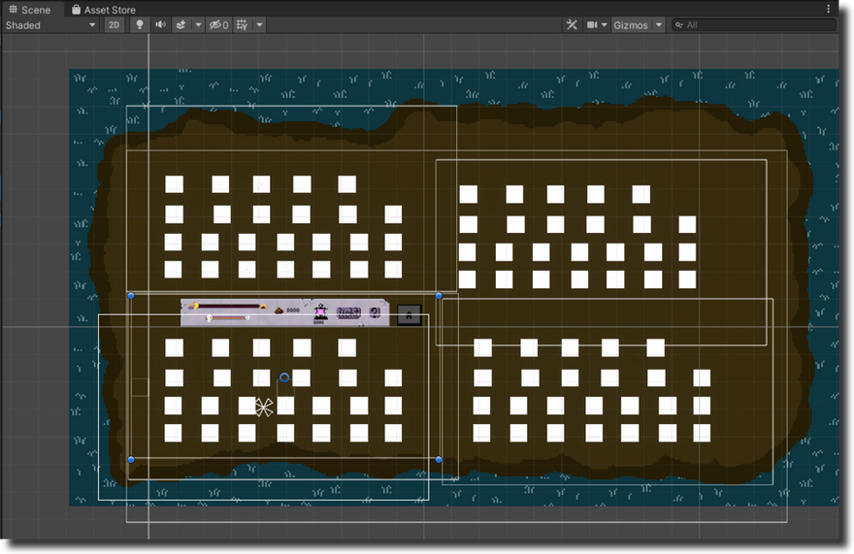This screenshot has width=854, height=554.
Task: Expand the effects dropdown arrow
Action: coord(198,25)
